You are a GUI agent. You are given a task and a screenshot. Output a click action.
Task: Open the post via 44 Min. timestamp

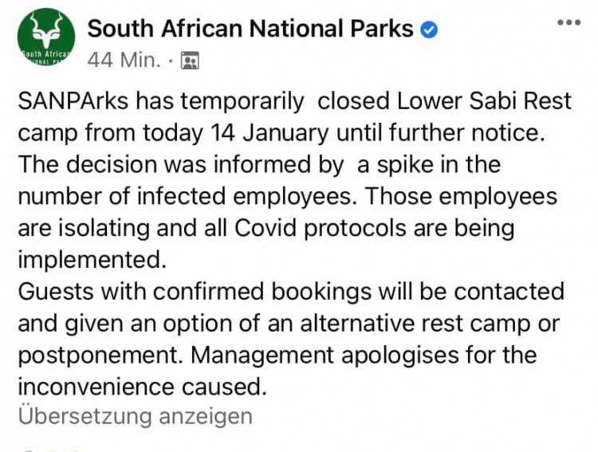[124, 61]
